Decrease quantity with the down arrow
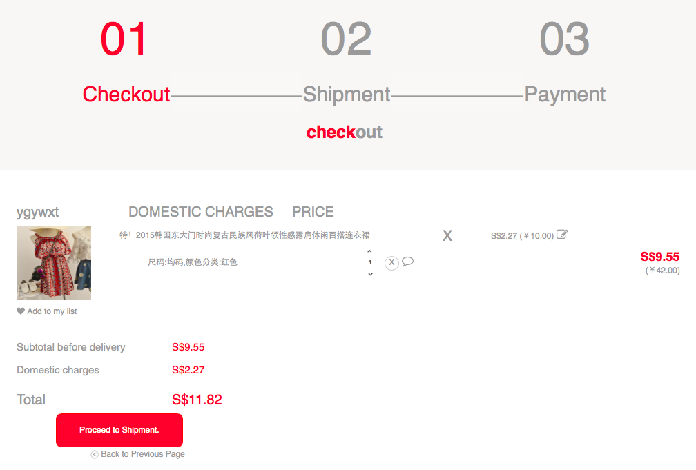This screenshot has height=470, width=696. (370, 274)
